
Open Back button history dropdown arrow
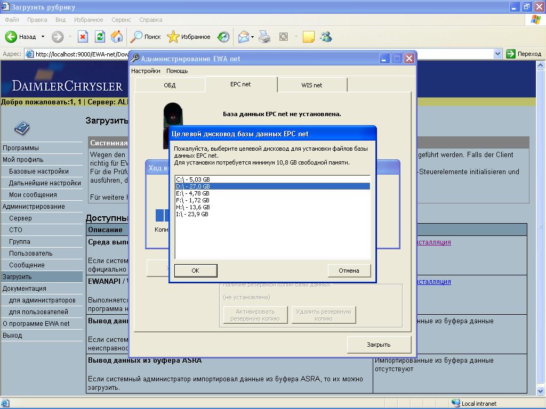43,37
